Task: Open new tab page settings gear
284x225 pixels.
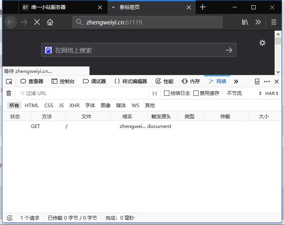Action: click(x=262, y=43)
